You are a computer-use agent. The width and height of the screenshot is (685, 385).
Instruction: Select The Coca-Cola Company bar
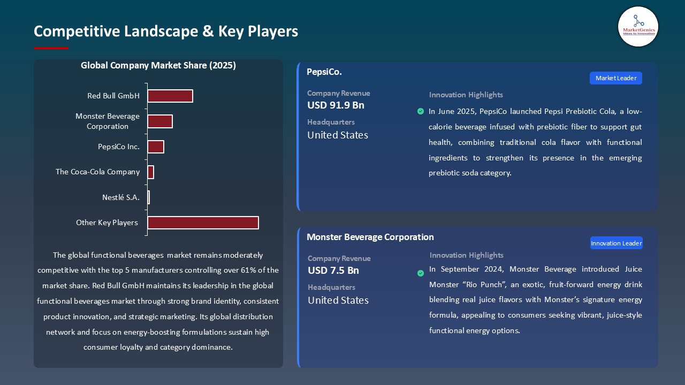point(150,172)
